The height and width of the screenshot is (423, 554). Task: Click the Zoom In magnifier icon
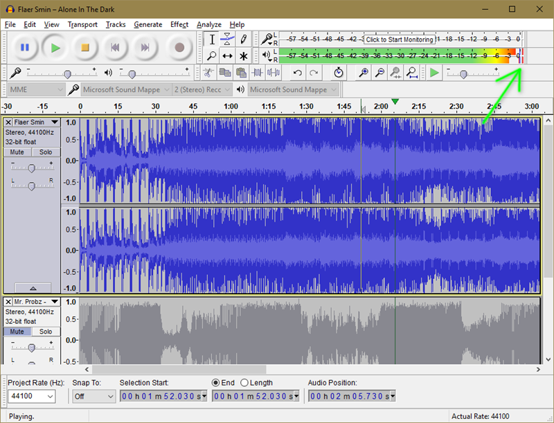[x=363, y=73]
